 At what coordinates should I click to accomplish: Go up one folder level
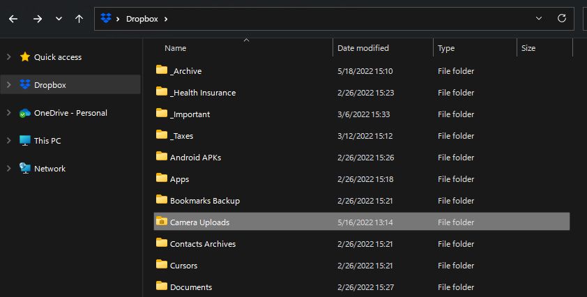tap(79, 19)
